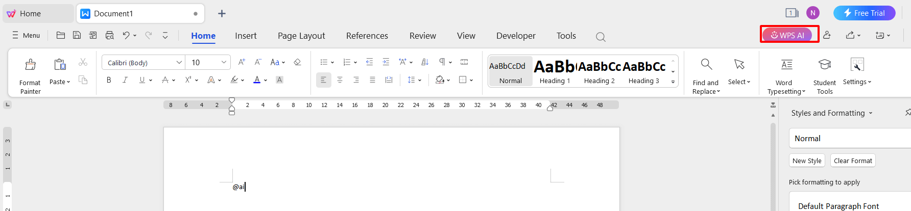This screenshot has width=911, height=211.
Task: Click the Clear Formatting eraser icon
Action: [297, 62]
